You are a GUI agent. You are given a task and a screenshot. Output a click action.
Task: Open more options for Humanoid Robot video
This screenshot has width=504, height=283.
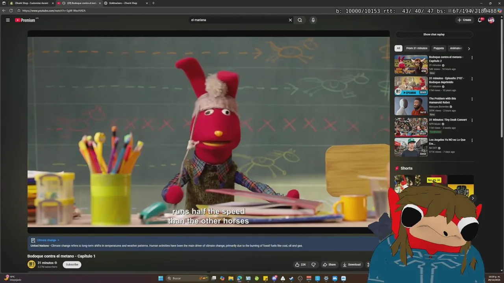(x=472, y=99)
